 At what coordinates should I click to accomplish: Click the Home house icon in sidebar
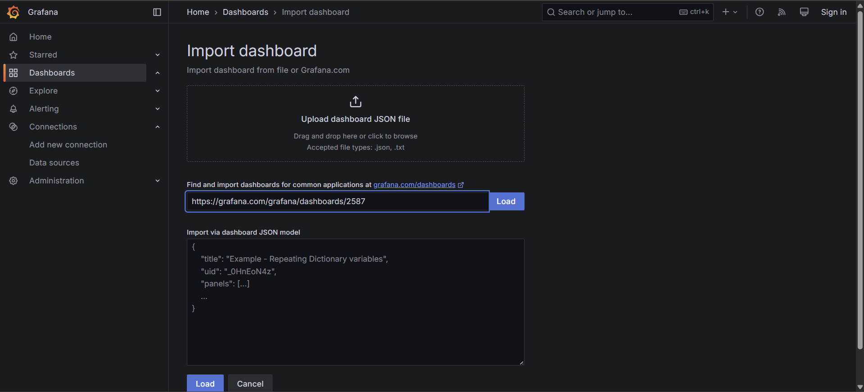click(x=14, y=37)
